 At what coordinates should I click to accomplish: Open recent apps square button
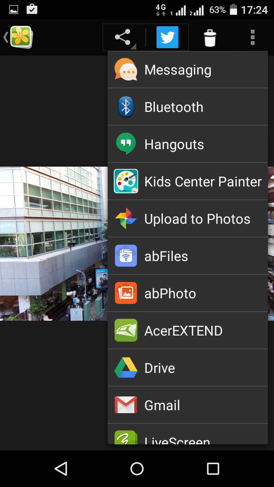tap(213, 469)
